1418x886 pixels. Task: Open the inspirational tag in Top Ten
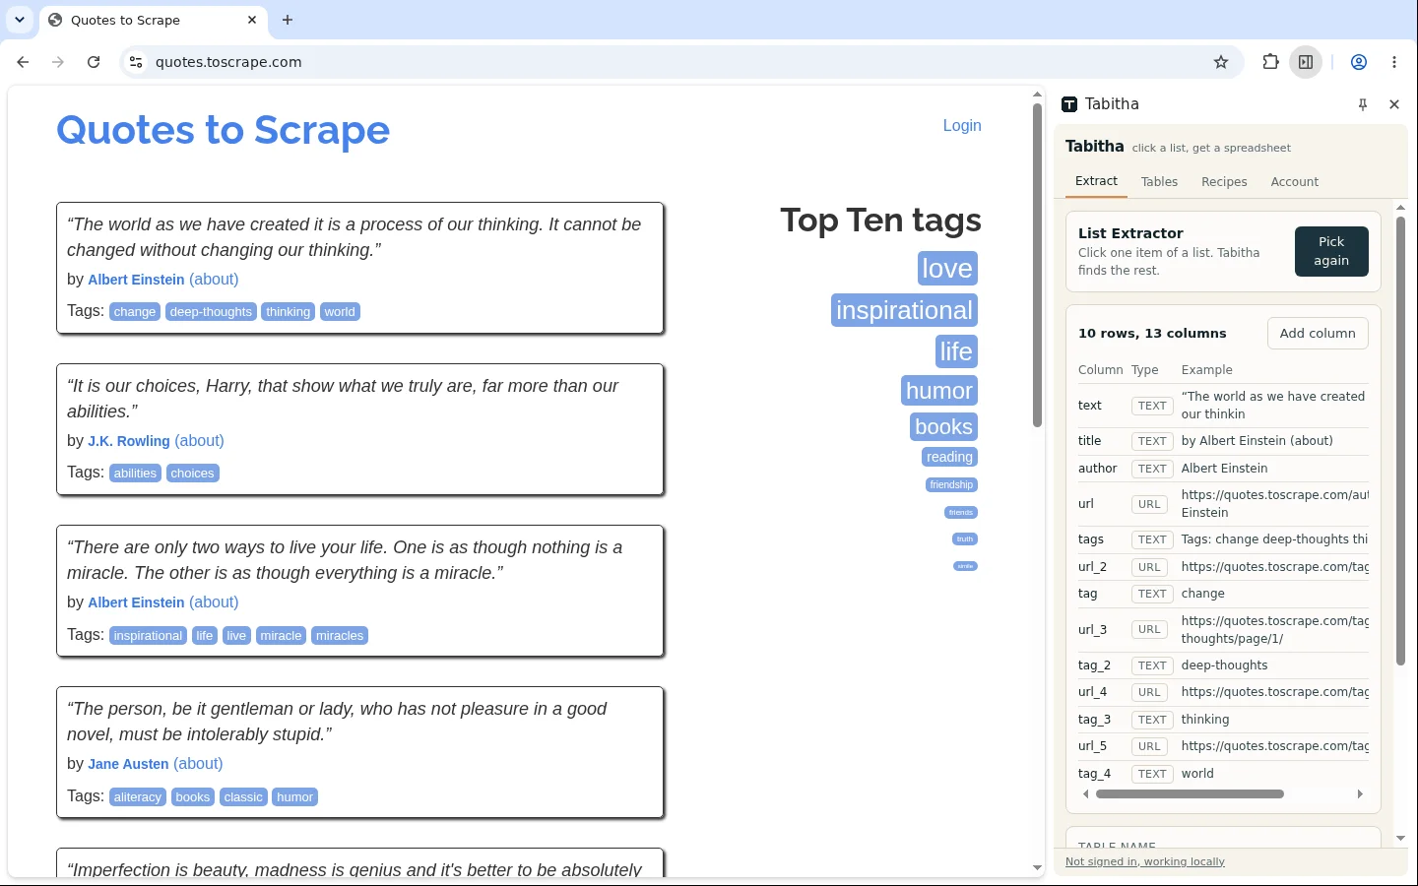pos(904,310)
